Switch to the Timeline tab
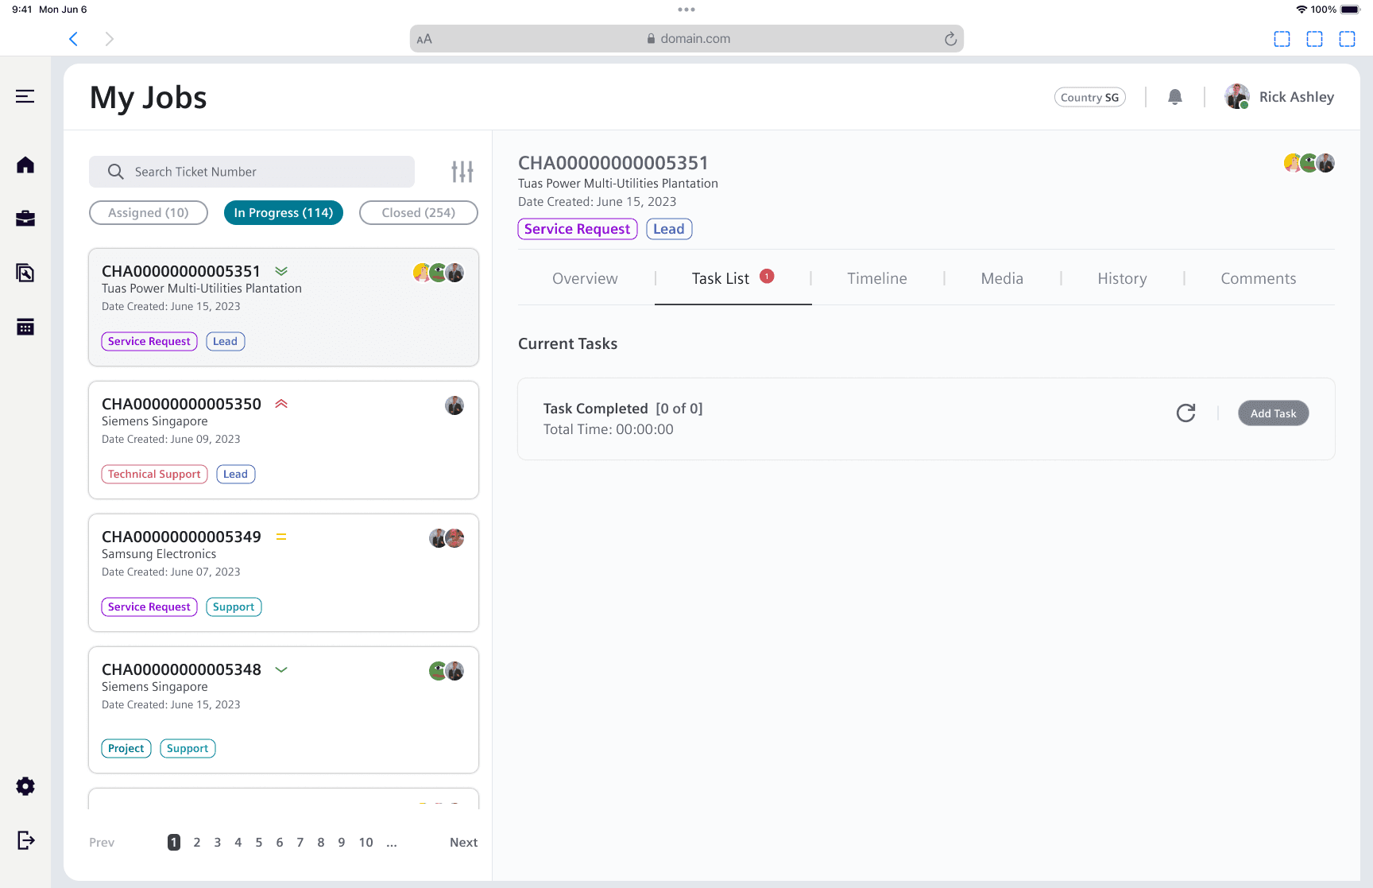 pyautogui.click(x=877, y=278)
